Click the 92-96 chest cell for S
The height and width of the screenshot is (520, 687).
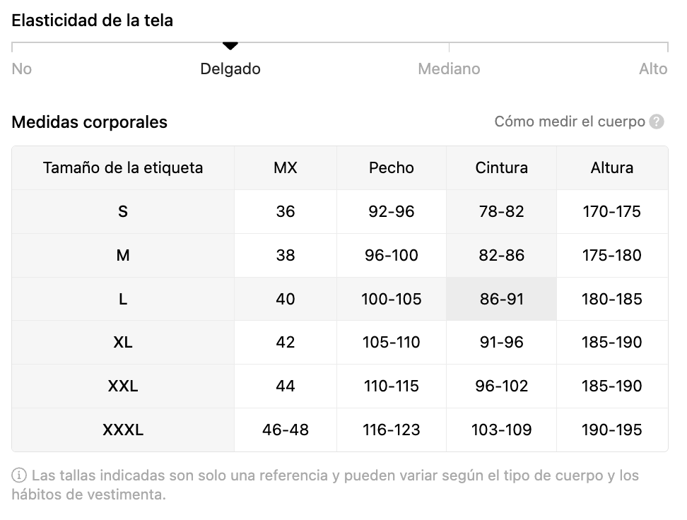(392, 211)
